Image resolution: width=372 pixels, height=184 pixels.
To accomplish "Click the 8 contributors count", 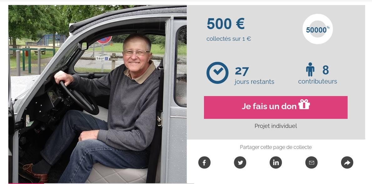I will (326, 70).
